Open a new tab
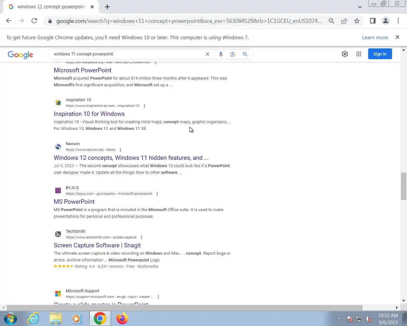 click(107, 7)
